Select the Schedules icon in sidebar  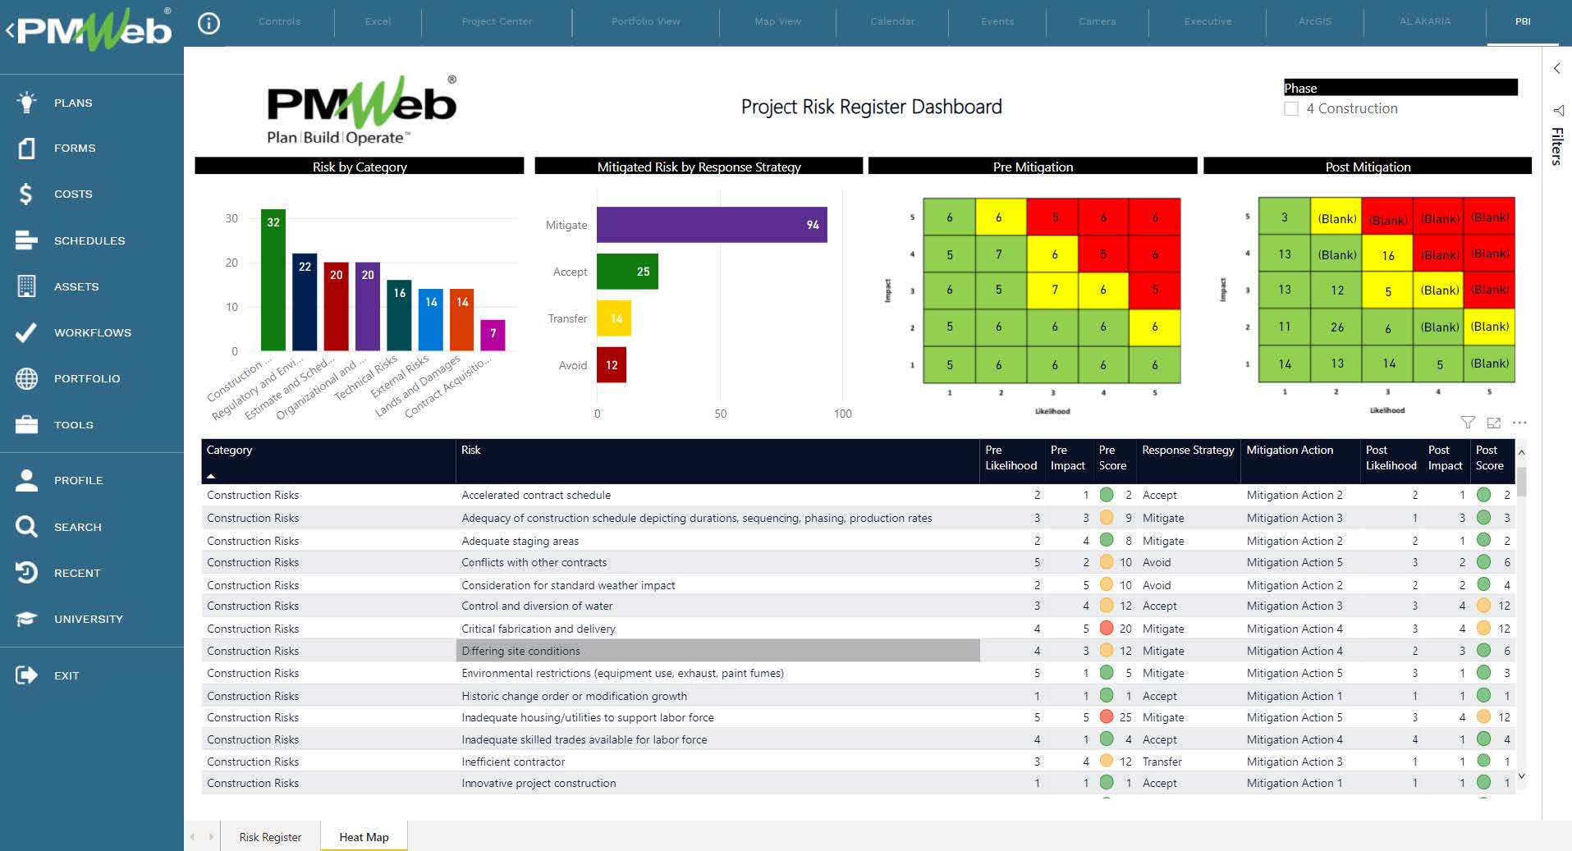pyautogui.click(x=26, y=240)
